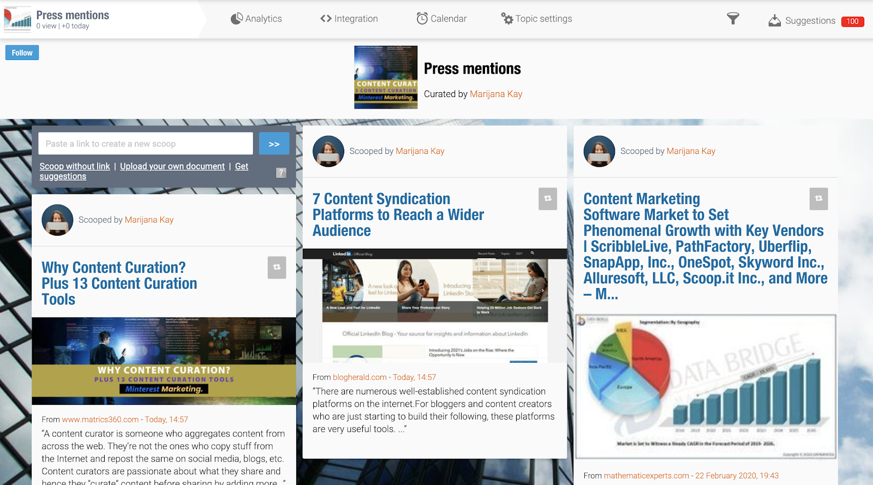
Task: Click Marijana Kay name on Content Syndication card
Action: [x=420, y=151]
